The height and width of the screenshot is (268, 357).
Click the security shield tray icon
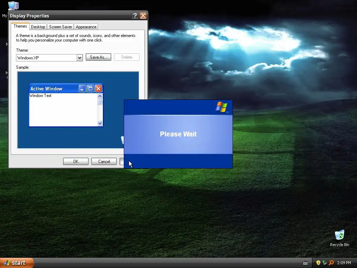(318, 263)
